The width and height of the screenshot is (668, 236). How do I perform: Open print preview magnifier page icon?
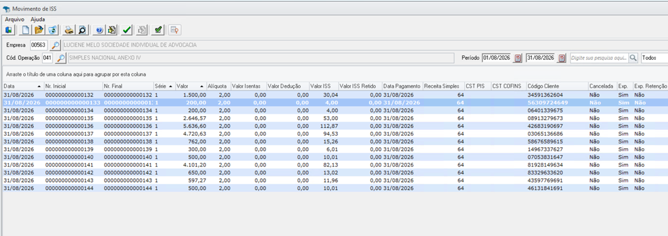point(82,30)
